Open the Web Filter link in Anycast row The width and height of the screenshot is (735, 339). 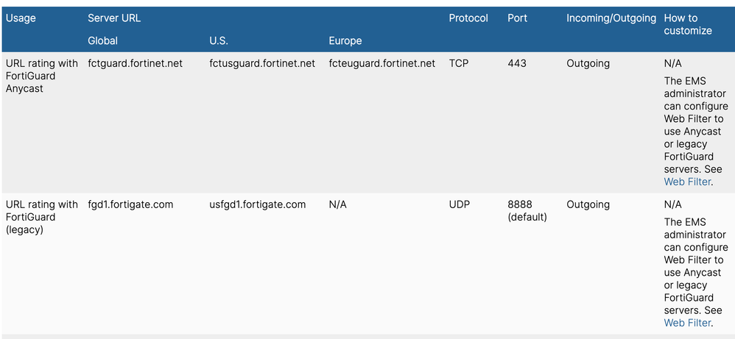pyautogui.click(x=688, y=182)
